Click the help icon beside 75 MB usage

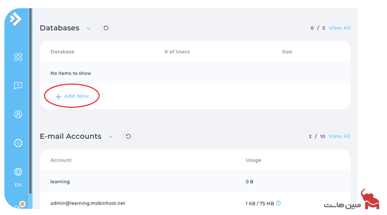pos(278,203)
